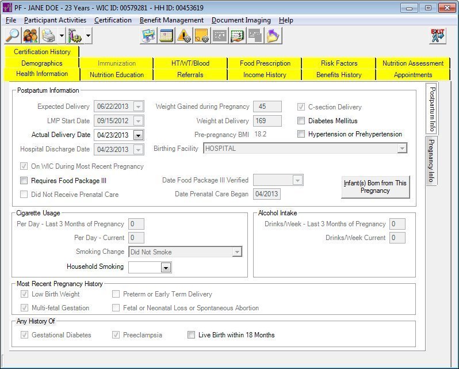
Task: Open Smoking Change dropdown
Action: coord(237,252)
